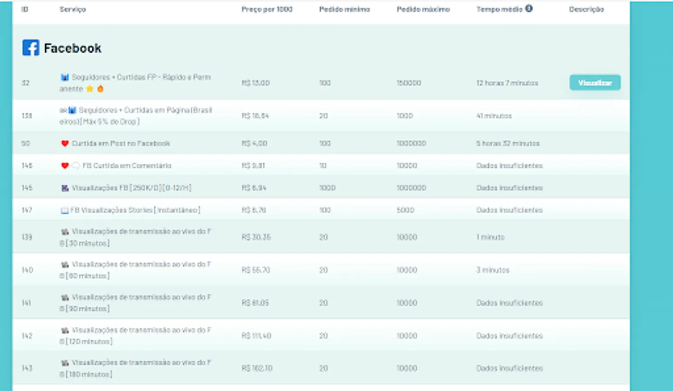Click Dados insuficientes in service 143 row
673x391 pixels.
pos(510,368)
